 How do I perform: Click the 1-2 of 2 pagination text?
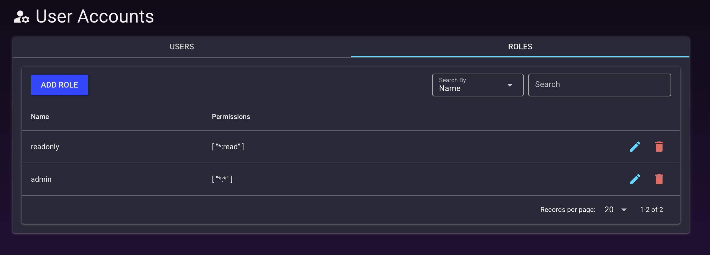651,210
